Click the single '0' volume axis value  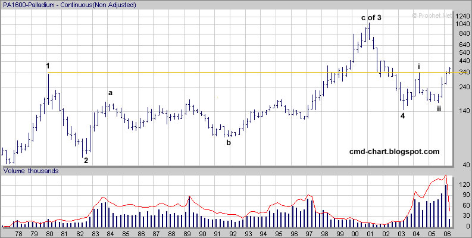[467, 226]
